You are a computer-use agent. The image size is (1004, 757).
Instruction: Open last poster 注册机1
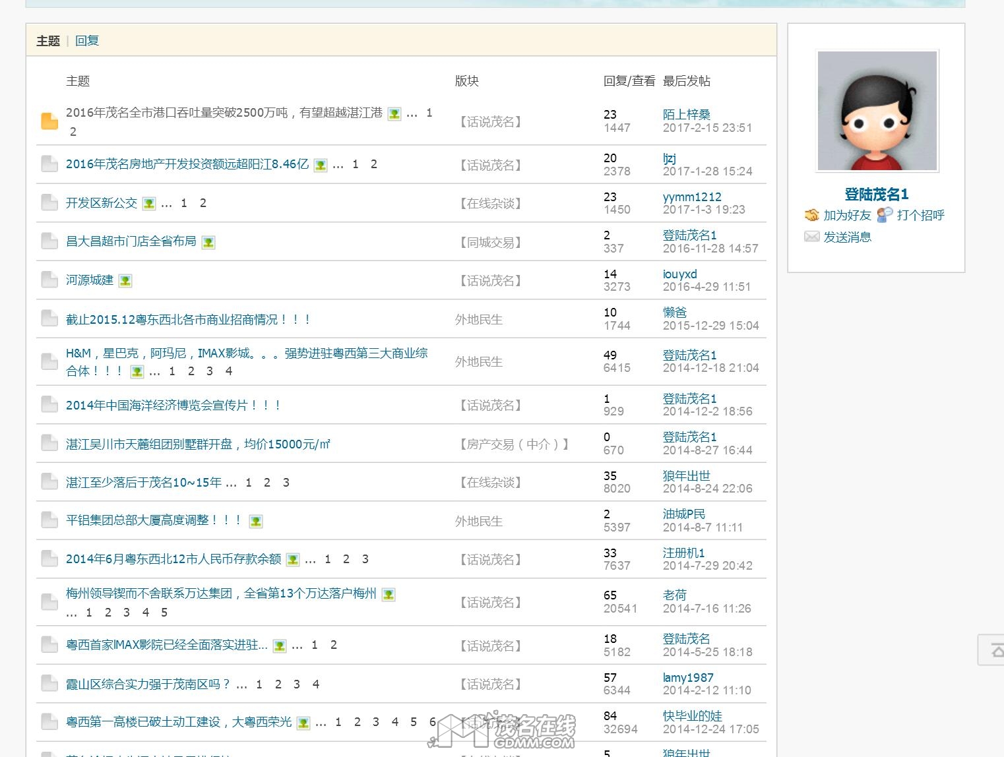click(x=684, y=553)
